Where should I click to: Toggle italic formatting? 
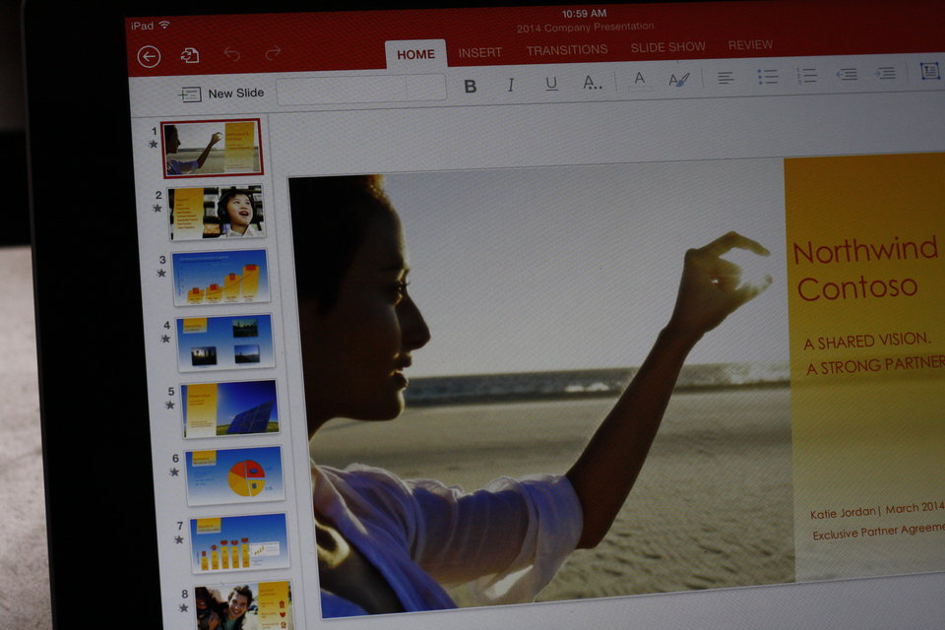(511, 85)
